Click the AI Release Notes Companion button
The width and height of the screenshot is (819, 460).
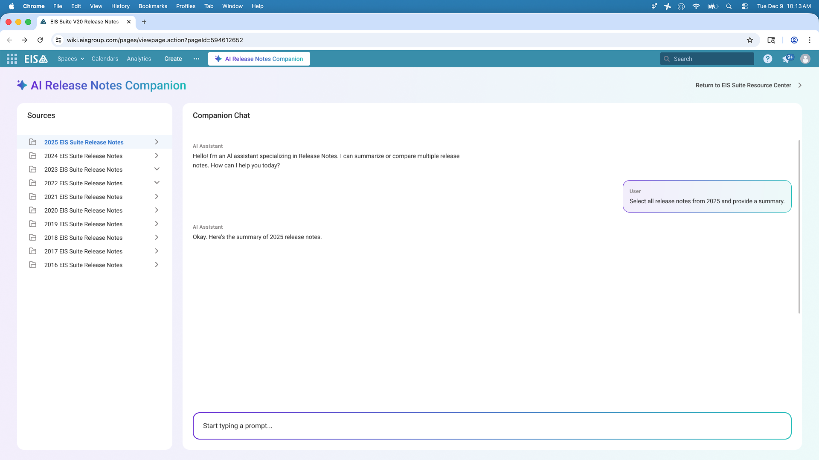pyautogui.click(x=259, y=59)
